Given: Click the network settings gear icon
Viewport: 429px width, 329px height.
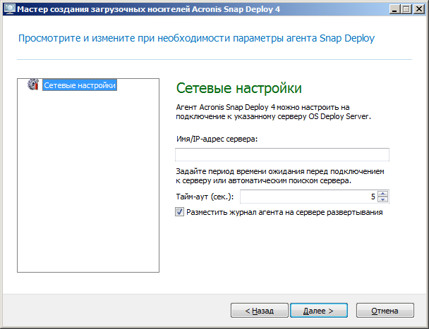Looking at the screenshot, I should pos(33,85).
